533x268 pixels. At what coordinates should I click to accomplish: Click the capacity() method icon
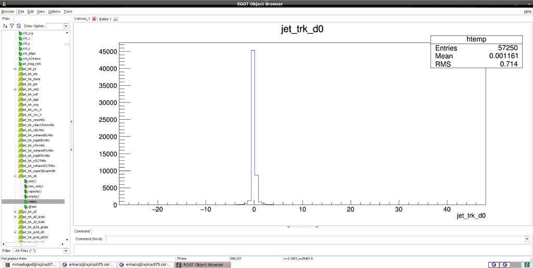pyautogui.click(x=26, y=192)
